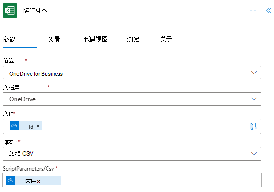Click the 位置 field label
The image size is (274, 192).
pyautogui.click(x=9, y=61)
